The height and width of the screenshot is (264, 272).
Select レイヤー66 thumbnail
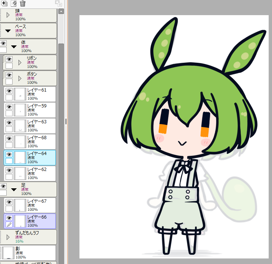point(20,221)
